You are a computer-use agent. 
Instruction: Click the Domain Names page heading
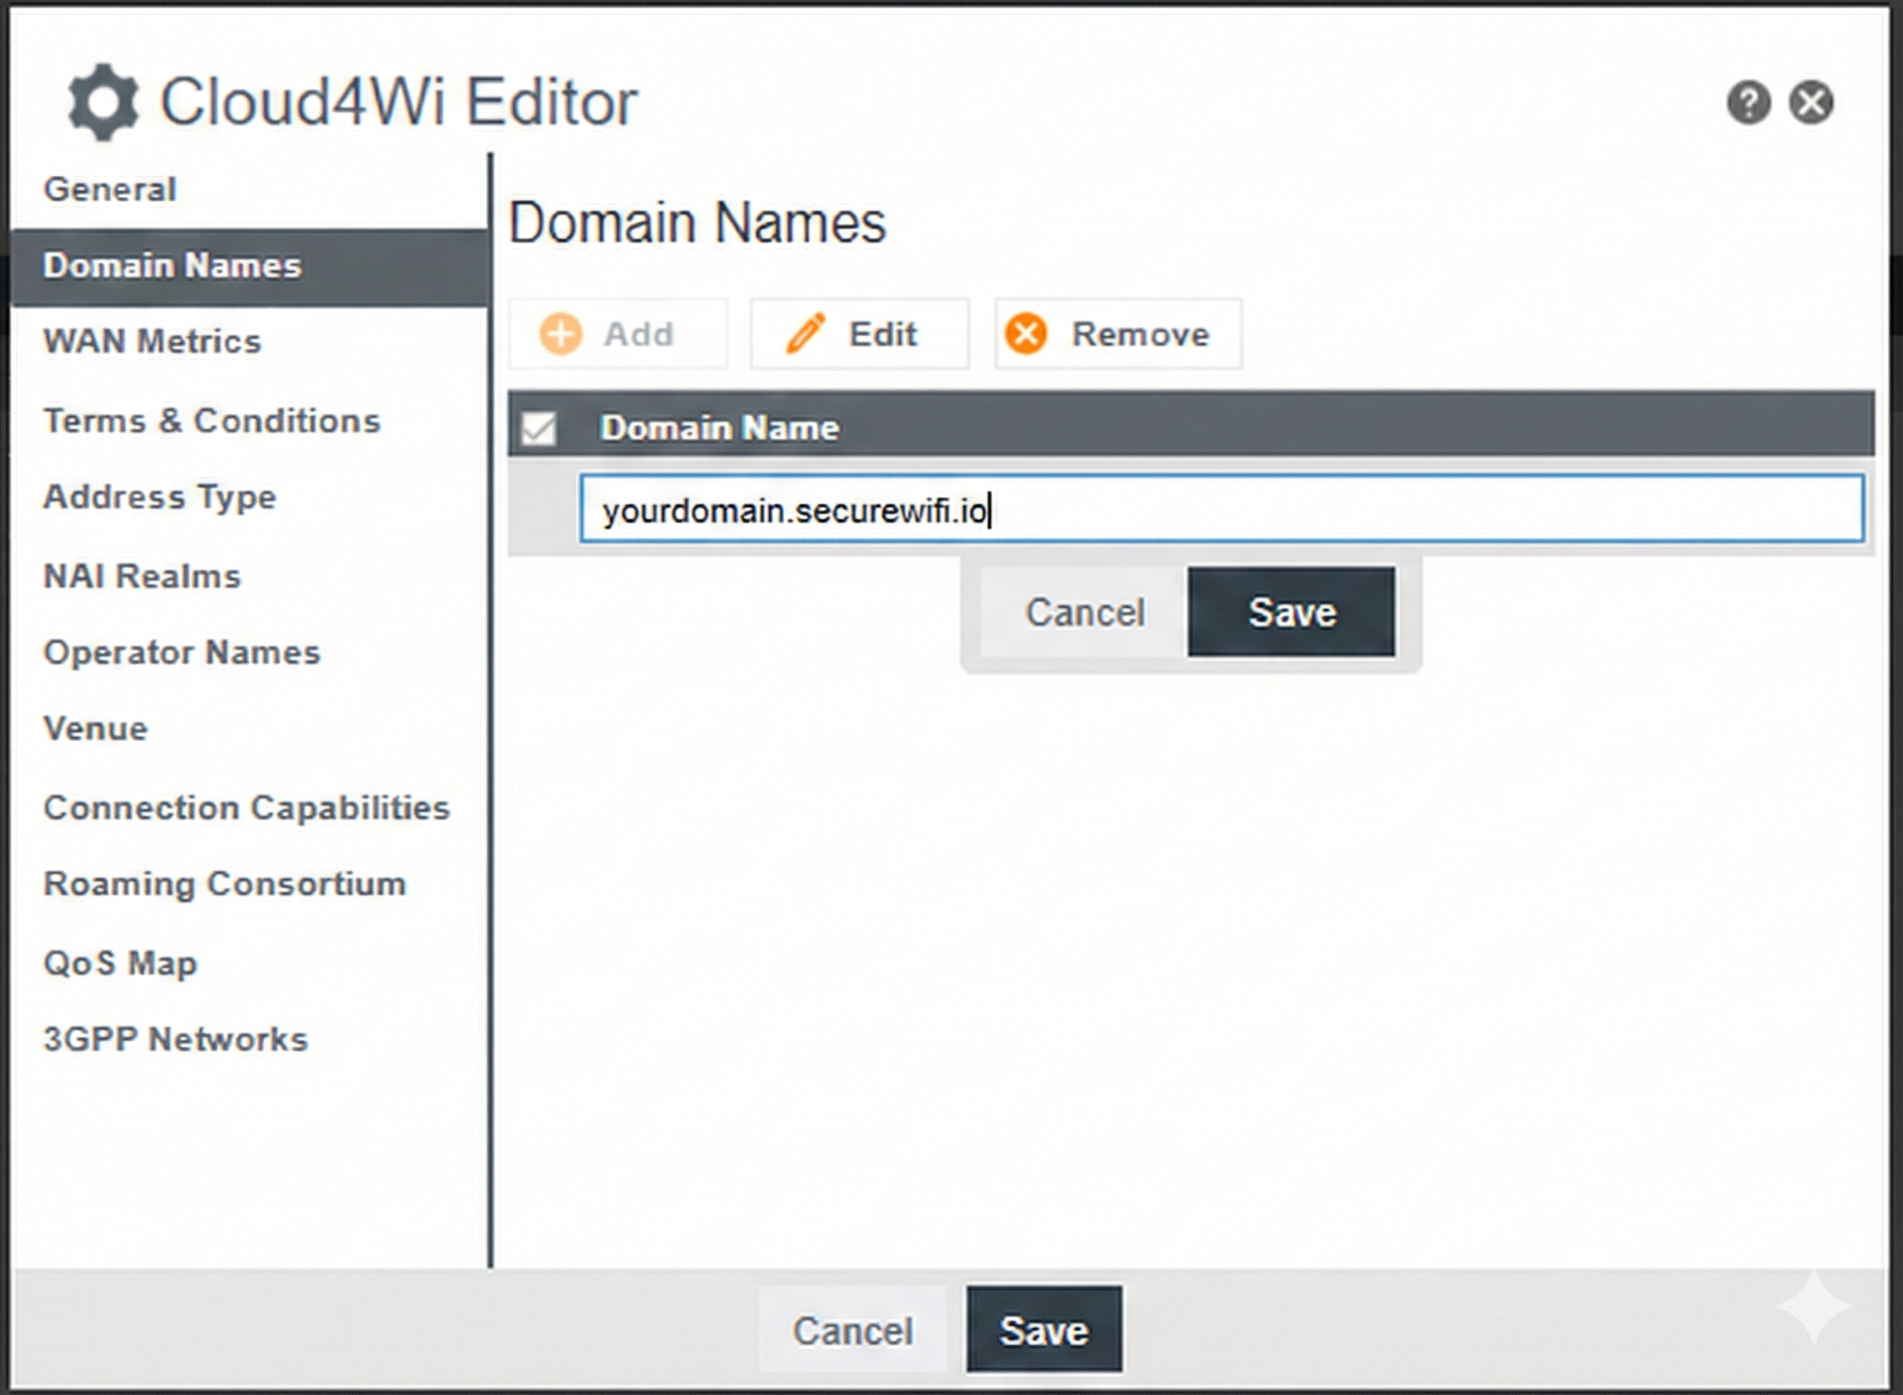697,223
